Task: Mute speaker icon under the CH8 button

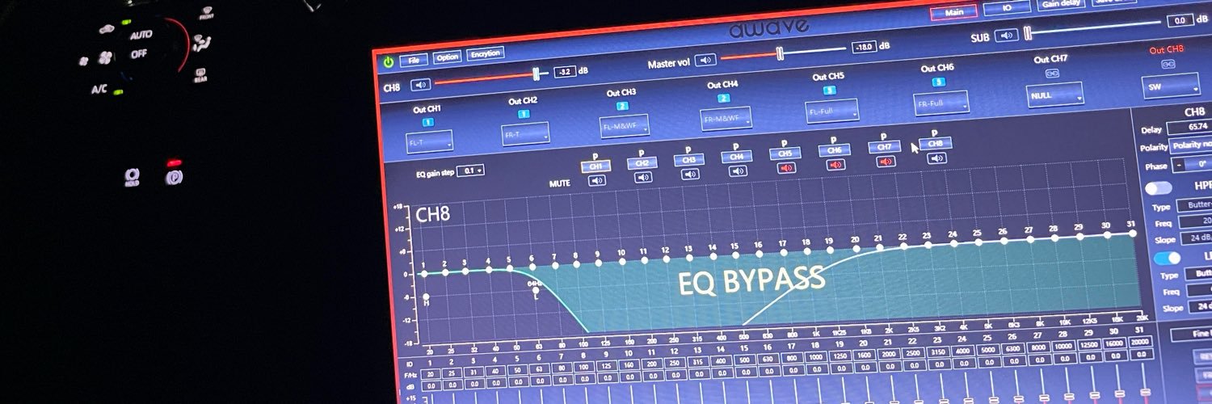Action: point(936,158)
